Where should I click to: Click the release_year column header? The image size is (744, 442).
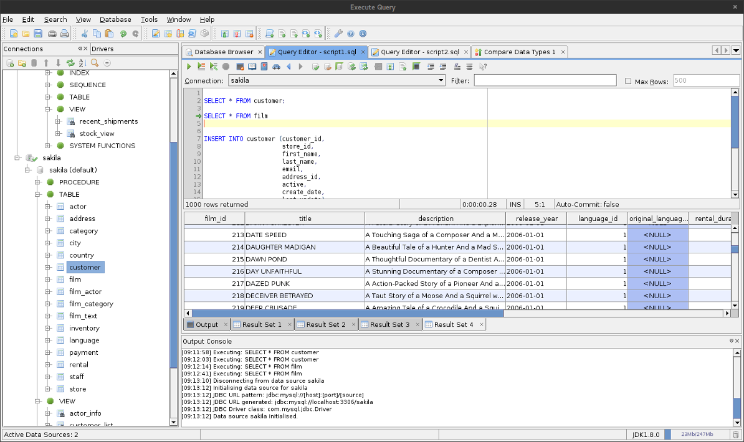click(536, 219)
